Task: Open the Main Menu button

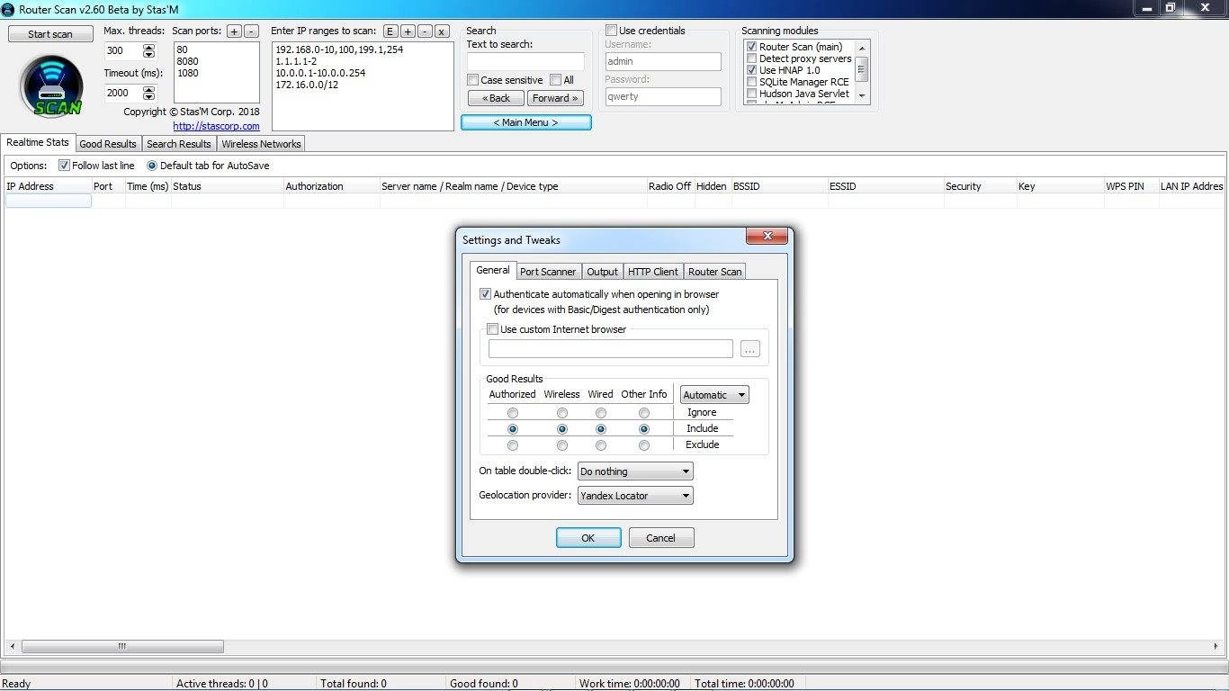Action: pos(526,122)
